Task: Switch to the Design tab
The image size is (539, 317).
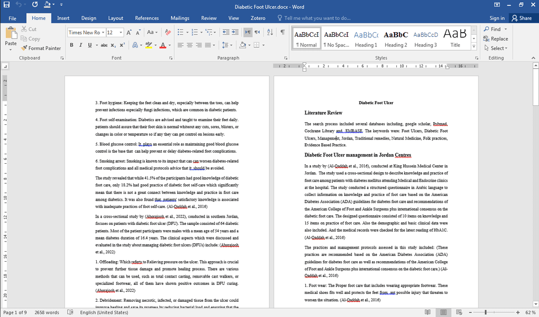Action: (x=88, y=18)
